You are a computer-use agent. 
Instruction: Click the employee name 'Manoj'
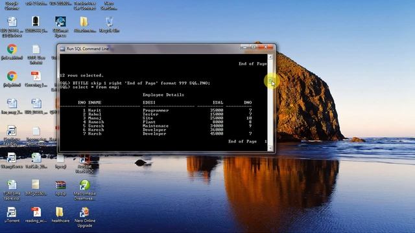[95, 118]
